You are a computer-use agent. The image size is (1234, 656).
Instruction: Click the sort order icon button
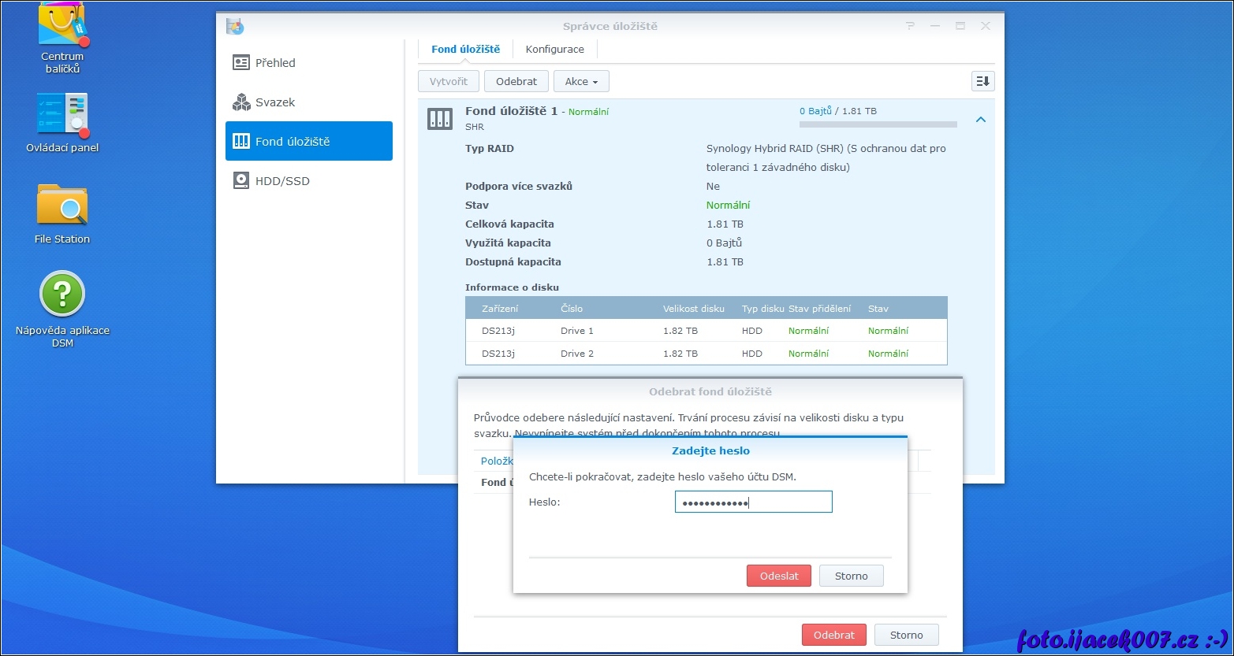pos(982,81)
